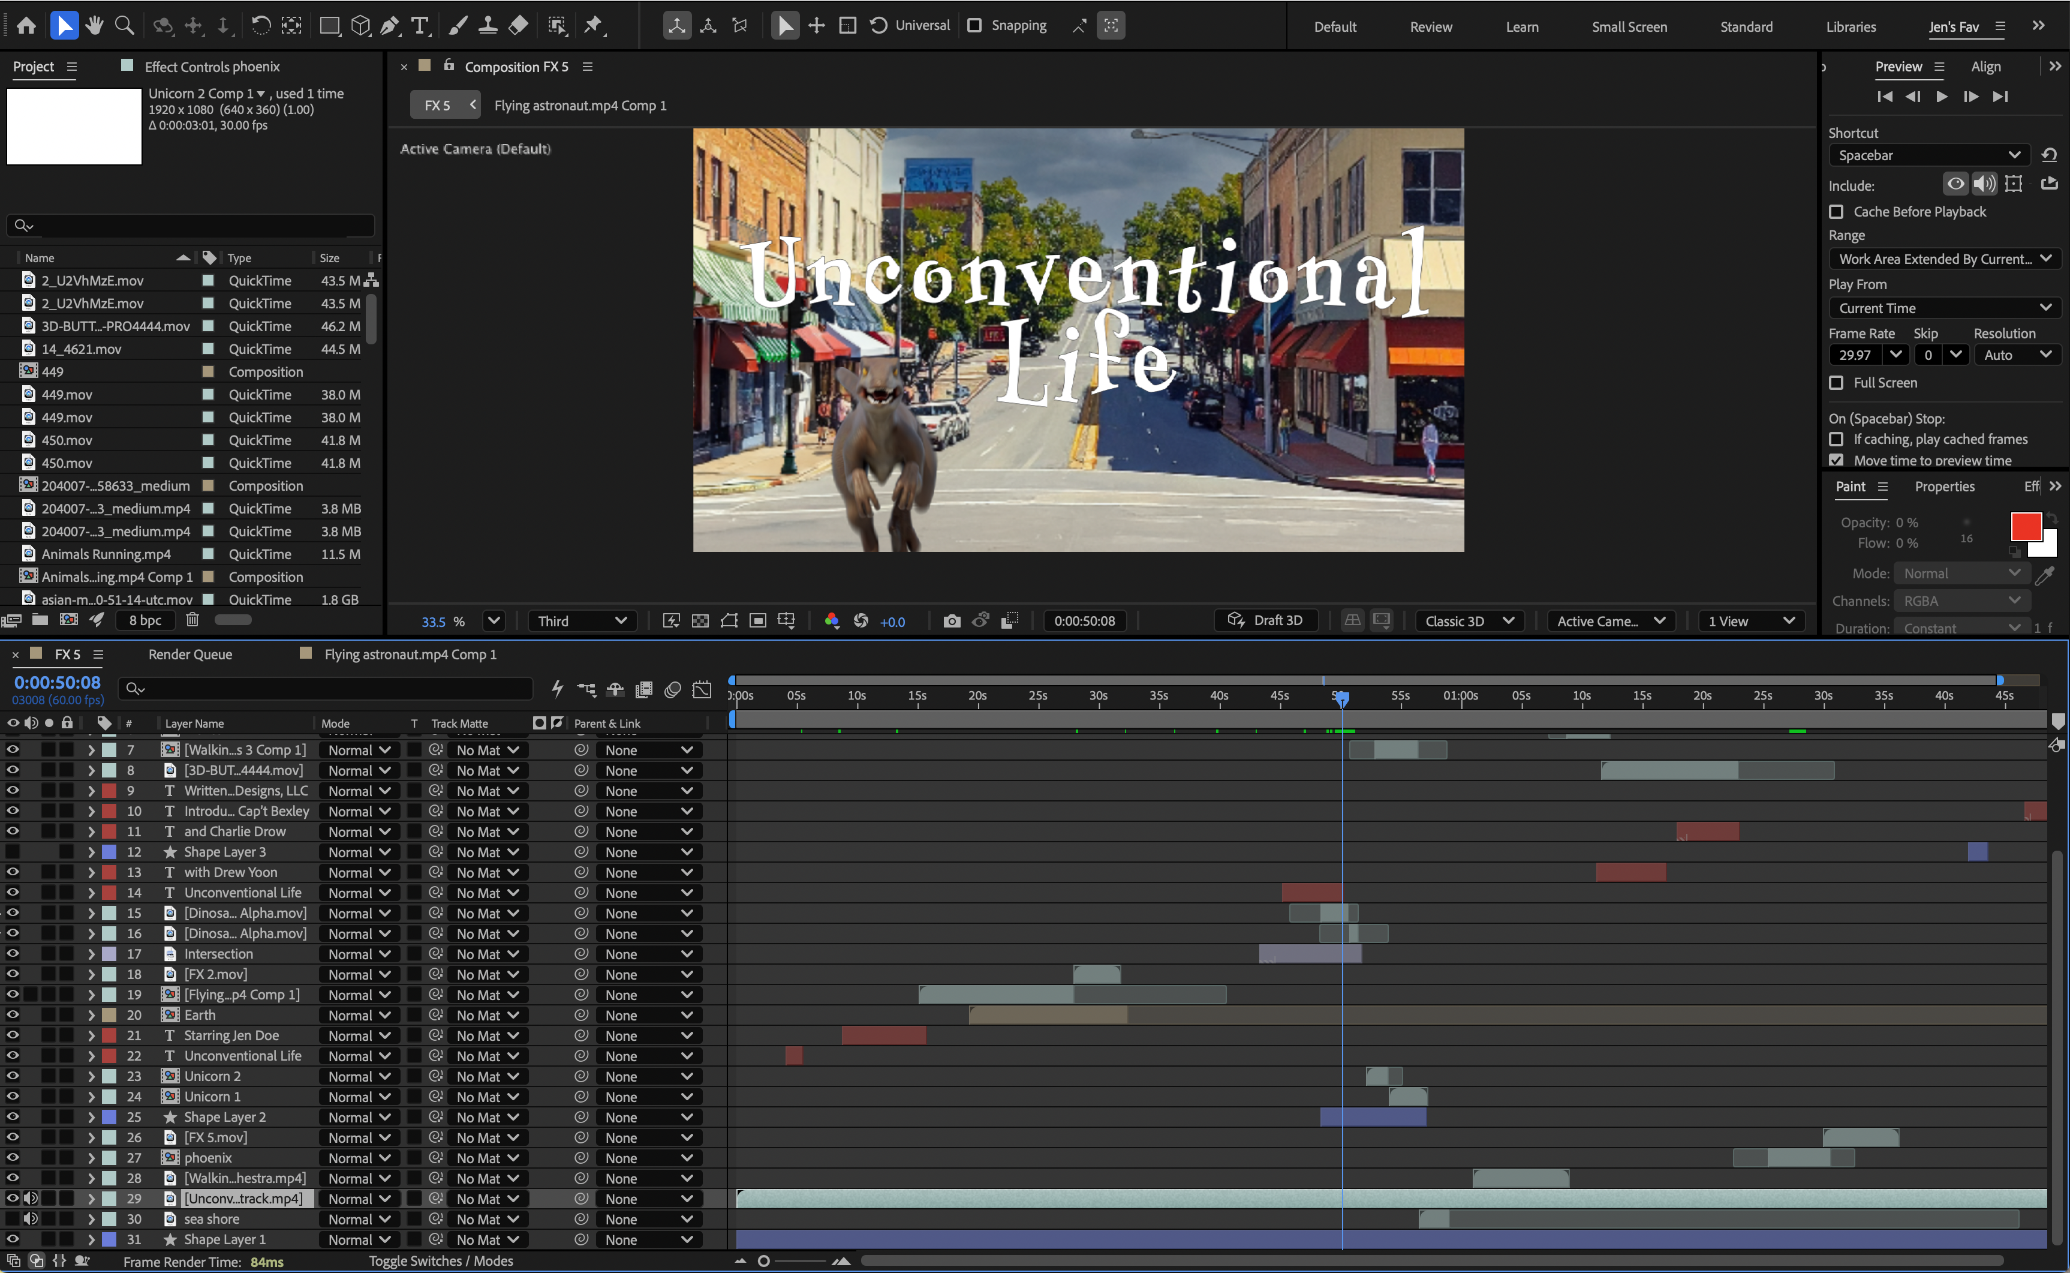Hide the phoenix layer
Viewport: 2070px width, 1273px height.
[13, 1158]
